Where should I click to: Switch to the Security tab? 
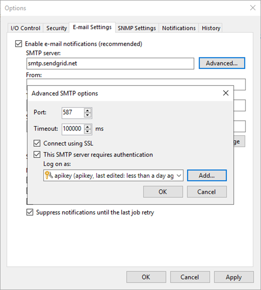click(56, 28)
